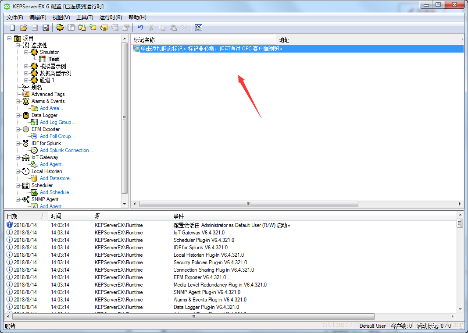Click the Add Area... link
468x333 pixels.
(51, 108)
